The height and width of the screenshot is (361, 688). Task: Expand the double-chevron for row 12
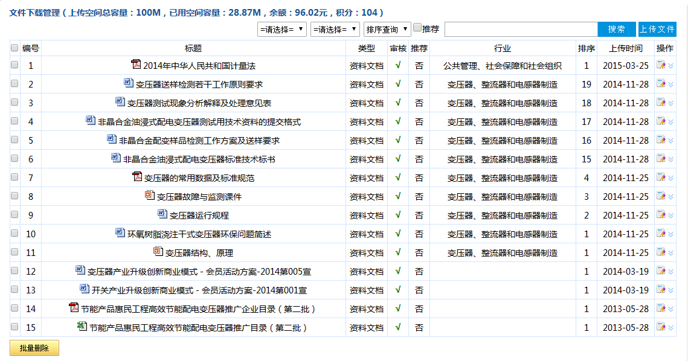click(670, 272)
